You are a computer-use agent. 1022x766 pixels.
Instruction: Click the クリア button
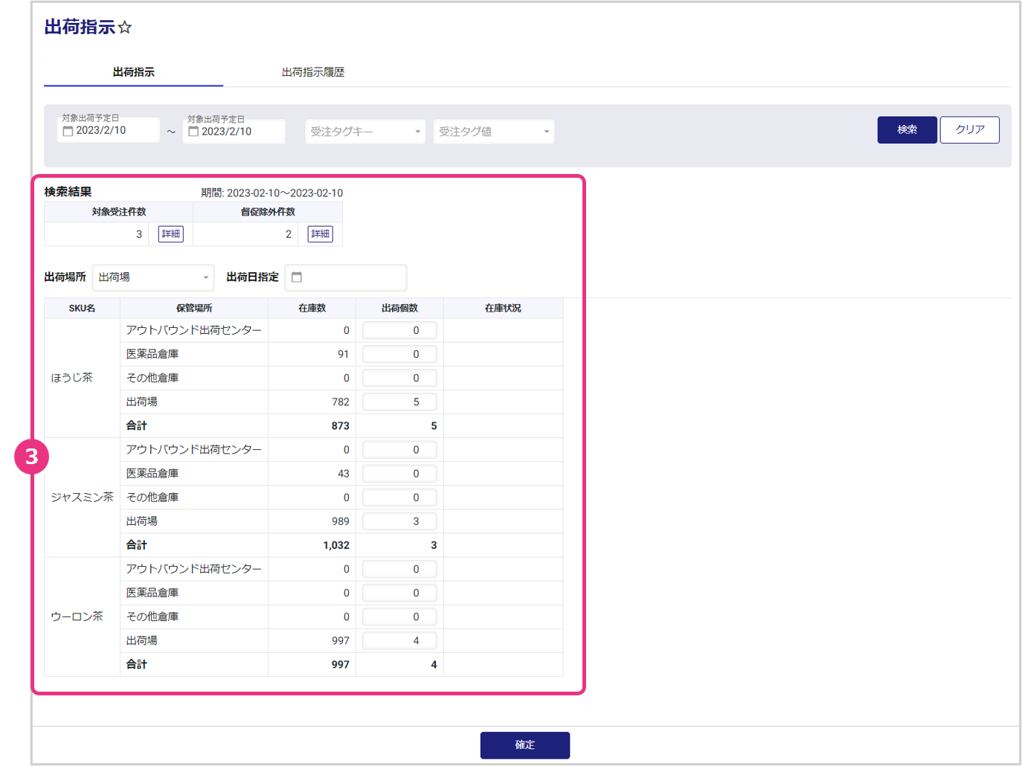click(969, 129)
